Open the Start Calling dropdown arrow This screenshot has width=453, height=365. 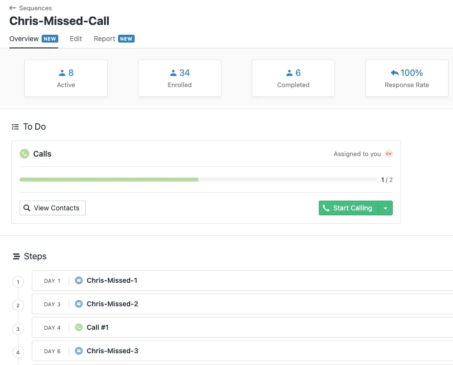(x=386, y=208)
